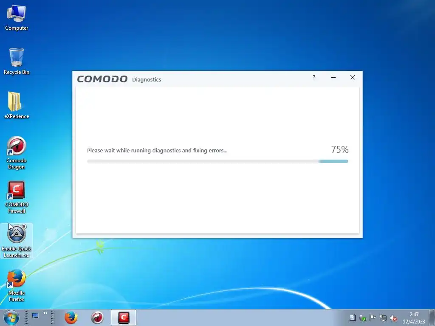Select the Comodo Dragon desktop shortcut
435x326 pixels.
pyautogui.click(x=17, y=153)
